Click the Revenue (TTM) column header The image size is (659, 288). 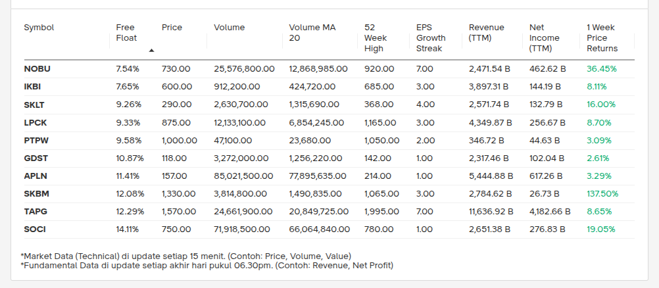pyautogui.click(x=486, y=33)
